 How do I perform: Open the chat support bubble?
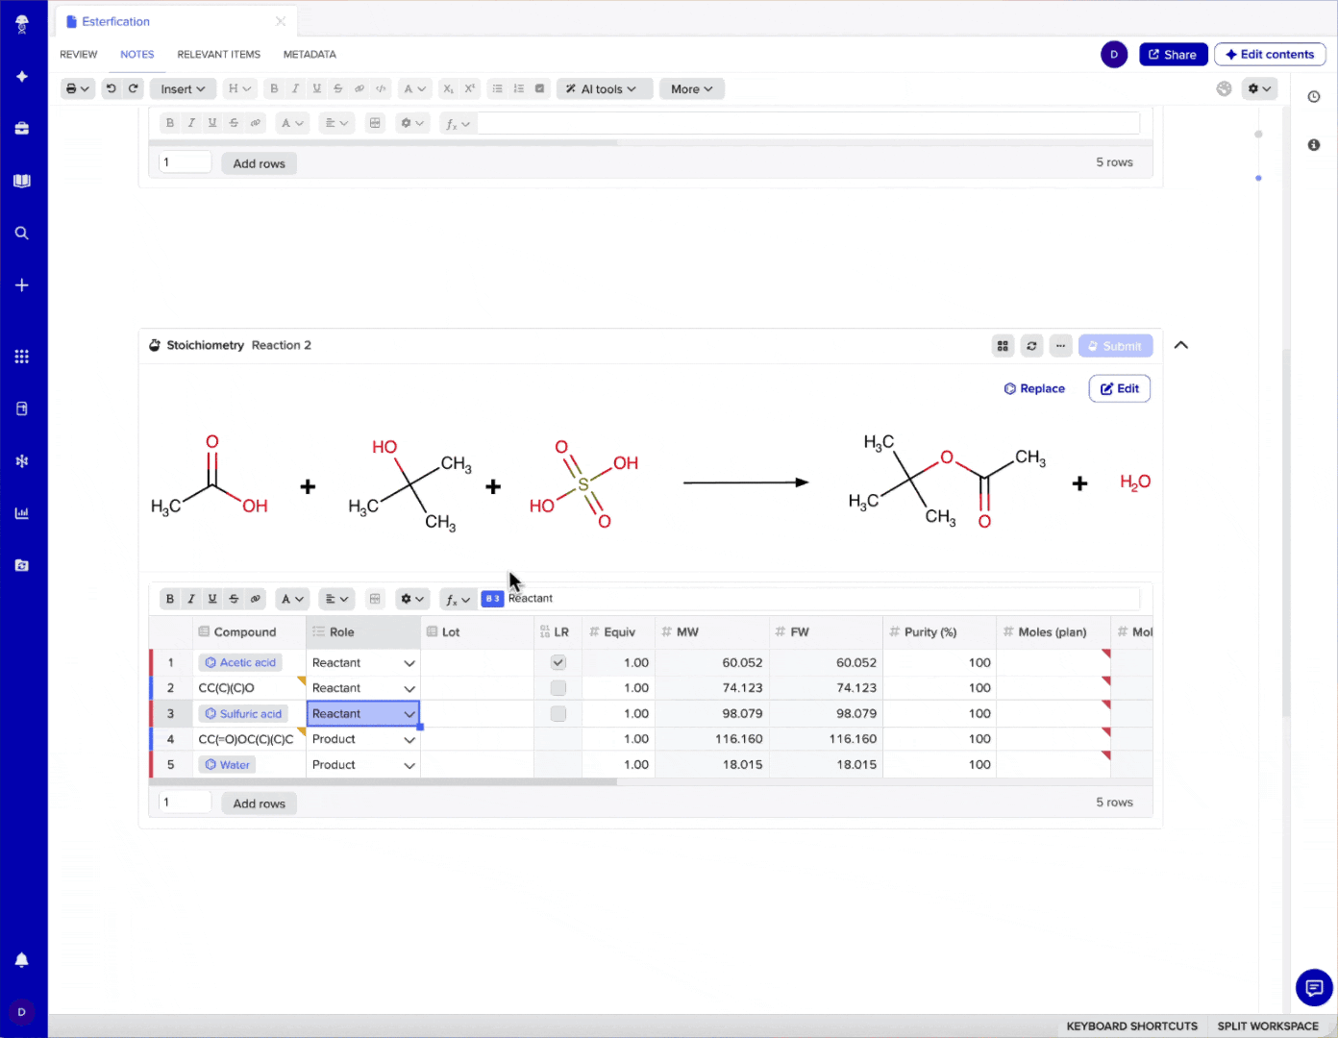point(1314,987)
